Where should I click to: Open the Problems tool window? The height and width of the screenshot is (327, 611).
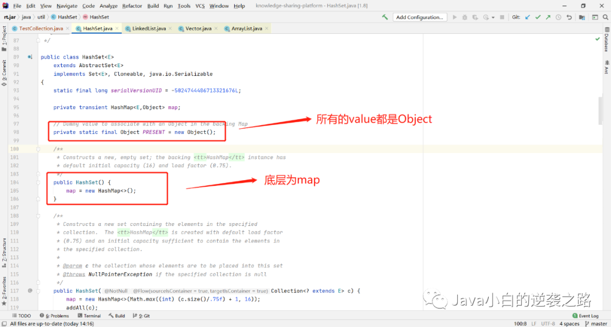(54, 316)
